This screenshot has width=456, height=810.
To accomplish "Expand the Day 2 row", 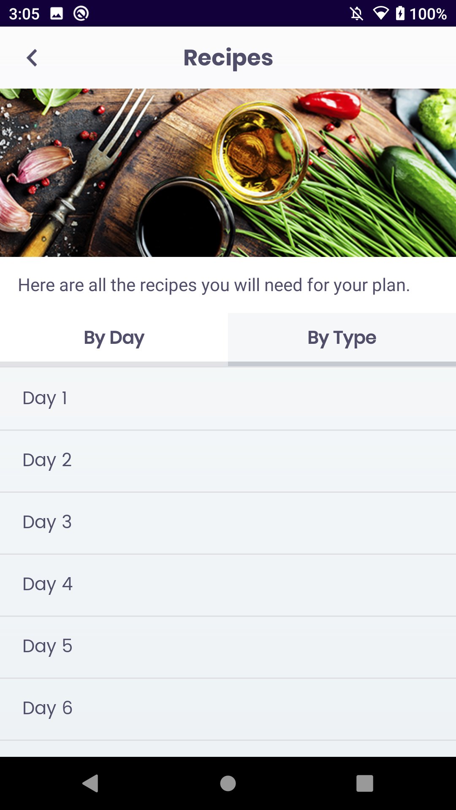I will click(228, 461).
